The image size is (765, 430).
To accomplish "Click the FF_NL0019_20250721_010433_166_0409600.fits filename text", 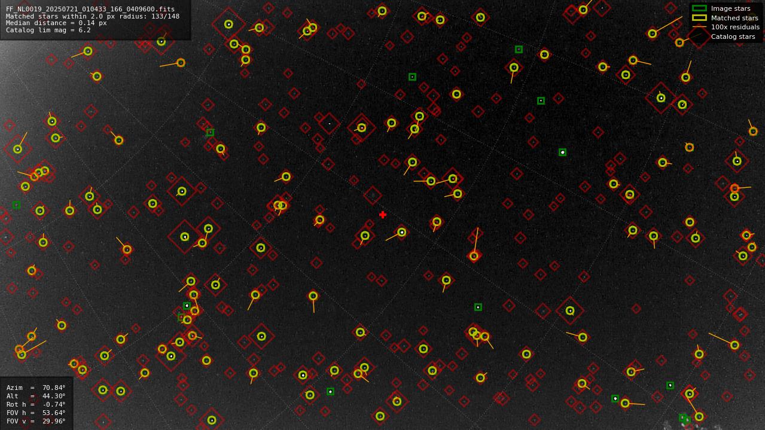I will (90, 9).
